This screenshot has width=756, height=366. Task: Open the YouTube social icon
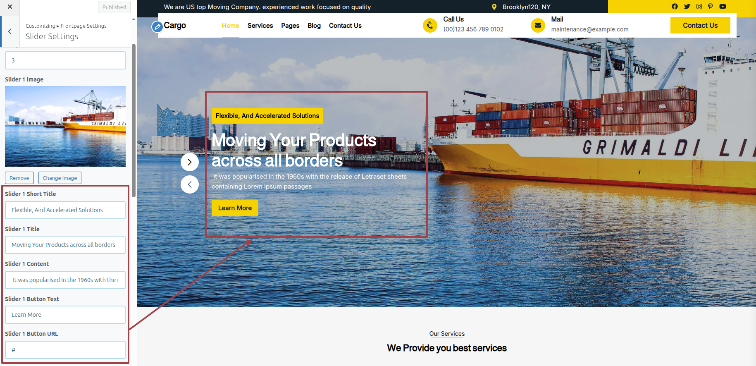(x=723, y=6)
